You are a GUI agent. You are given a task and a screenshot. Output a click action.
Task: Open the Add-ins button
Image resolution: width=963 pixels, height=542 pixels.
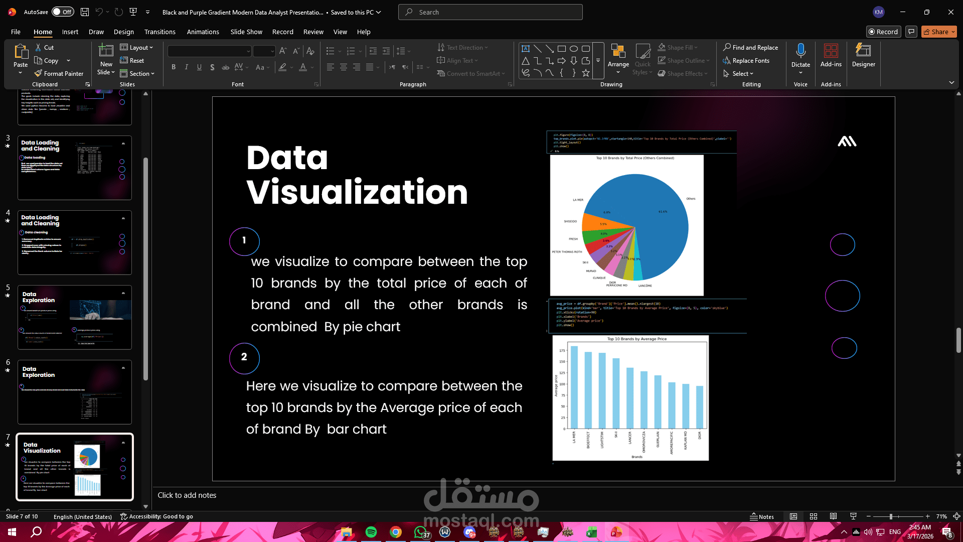pyautogui.click(x=831, y=55)
